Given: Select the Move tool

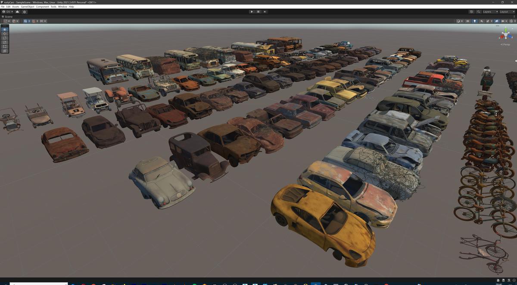Looking at the screenshot, I should point(4,34).
